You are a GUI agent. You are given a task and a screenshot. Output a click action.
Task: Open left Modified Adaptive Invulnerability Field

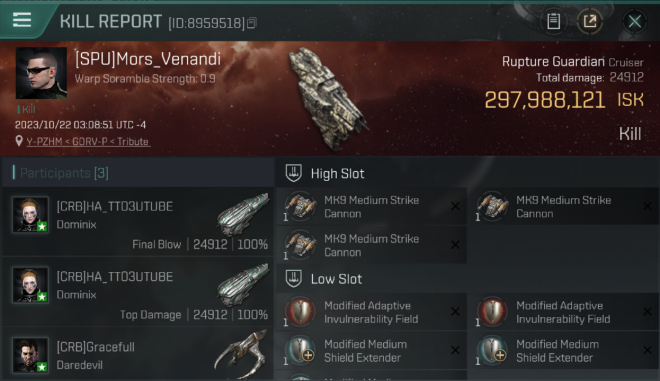[x=372, y=312]
